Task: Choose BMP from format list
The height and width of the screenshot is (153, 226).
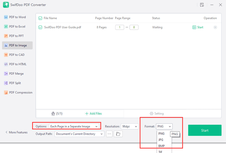Action: 164,146
